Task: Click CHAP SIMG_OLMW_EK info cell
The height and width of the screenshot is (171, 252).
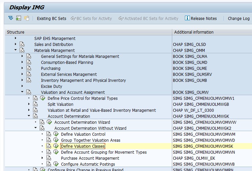Action: pos(194,158)
